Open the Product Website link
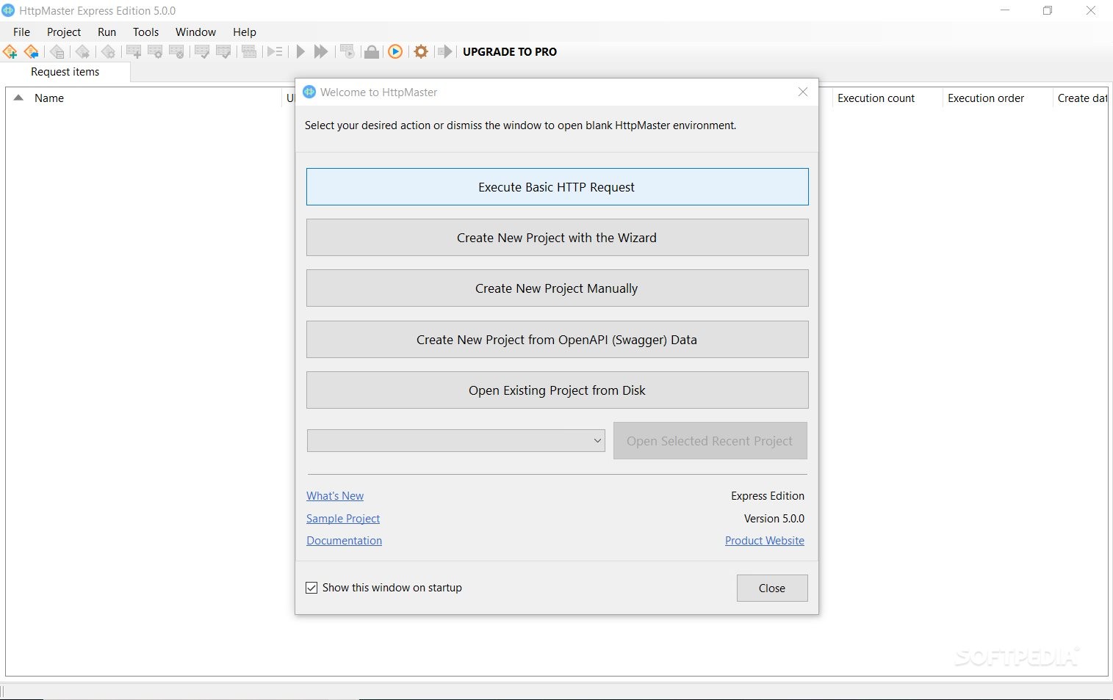The width and height of the screenshot is (1113, 700). (x=765, y=540)
